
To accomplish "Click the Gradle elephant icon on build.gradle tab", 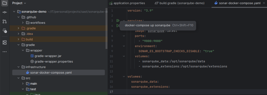I will click(x=156, y=3).
